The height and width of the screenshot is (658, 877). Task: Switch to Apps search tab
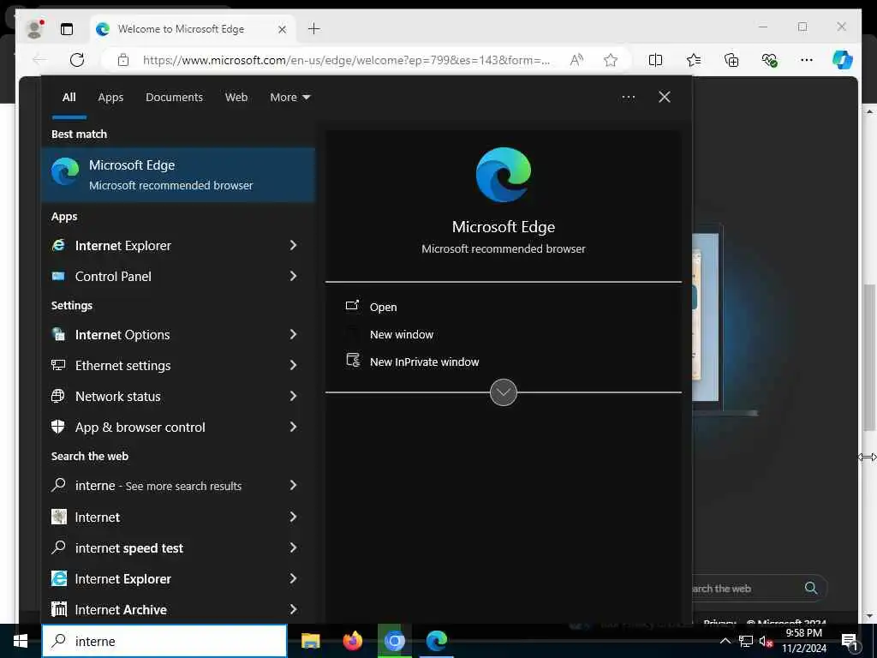point(110,98)
